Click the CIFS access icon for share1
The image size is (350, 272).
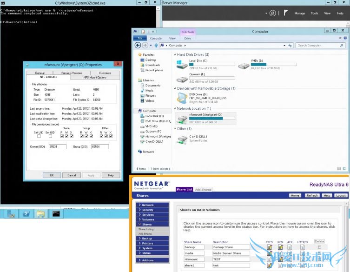pos(269,265)
